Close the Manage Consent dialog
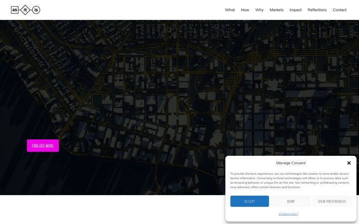The image size is (359, 224). [x=349, y=163]
